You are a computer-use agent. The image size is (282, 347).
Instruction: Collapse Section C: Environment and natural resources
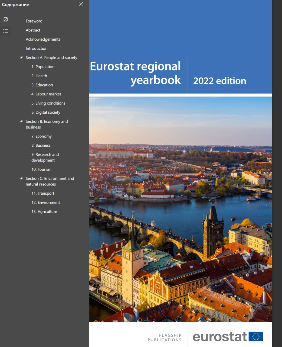[21, 178]
